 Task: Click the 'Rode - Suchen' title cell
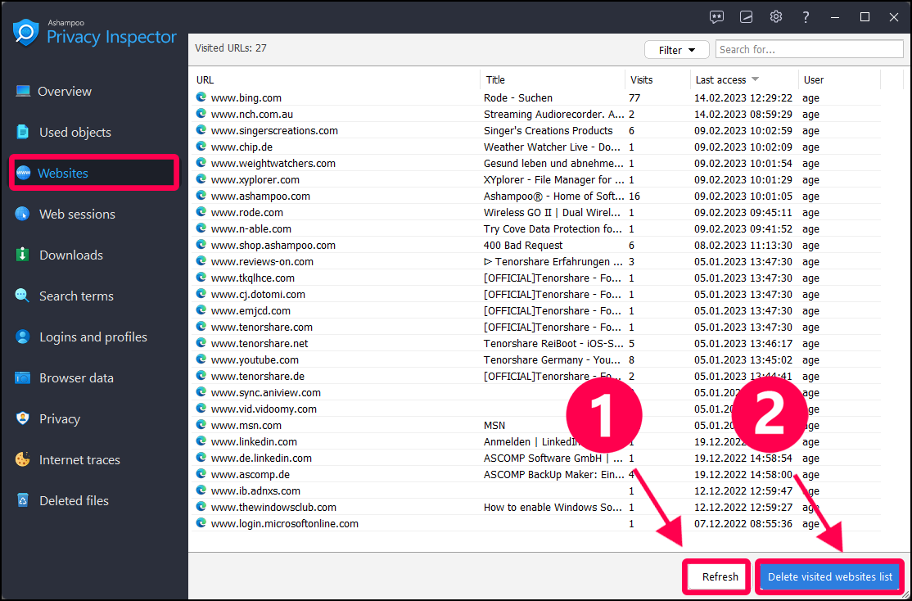tap(517, 97)
